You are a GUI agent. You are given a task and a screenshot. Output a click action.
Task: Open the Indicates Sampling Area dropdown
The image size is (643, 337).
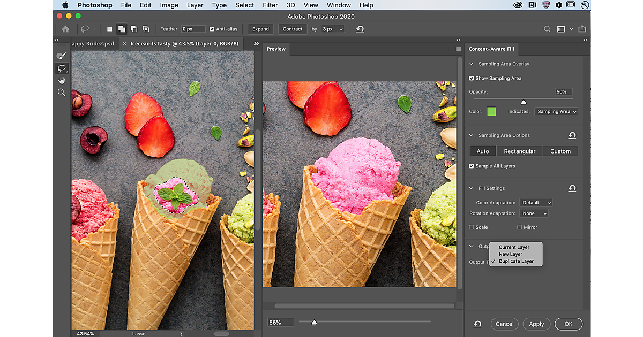[x=557, y=112]
